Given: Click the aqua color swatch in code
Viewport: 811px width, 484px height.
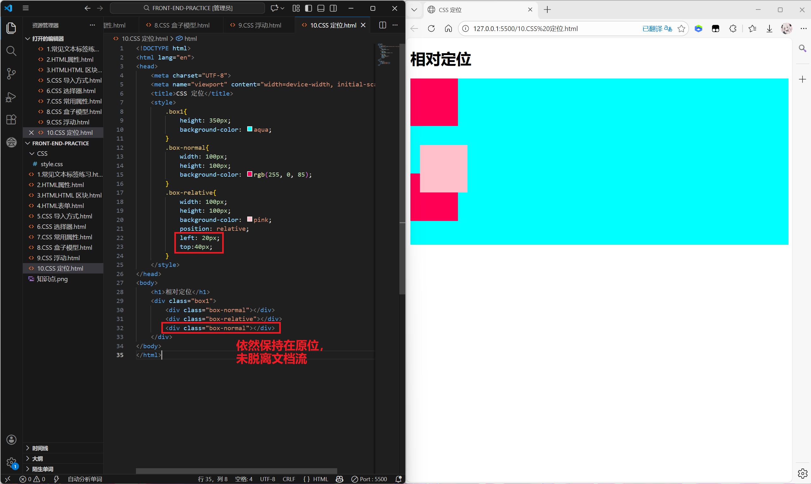Looking at the screenshot, I should (x=250, y=129).
